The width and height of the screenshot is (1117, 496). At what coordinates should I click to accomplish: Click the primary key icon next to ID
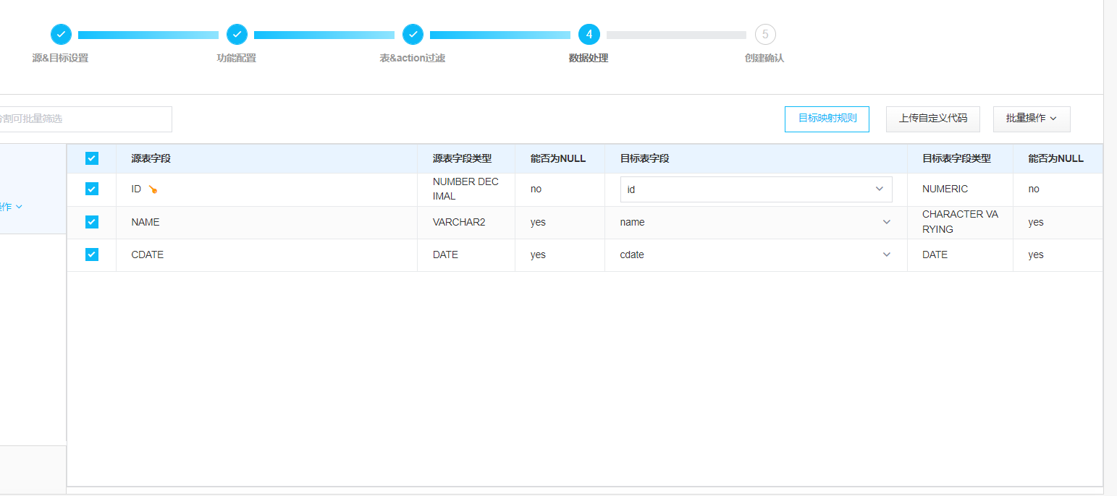point(153,189)
